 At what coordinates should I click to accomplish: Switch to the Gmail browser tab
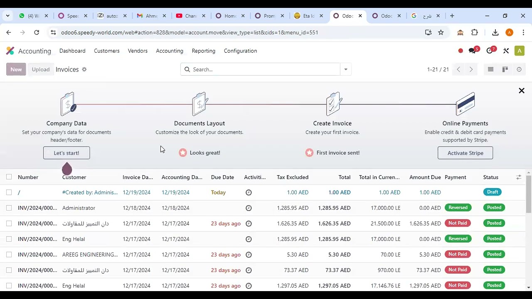coord(152,16)
